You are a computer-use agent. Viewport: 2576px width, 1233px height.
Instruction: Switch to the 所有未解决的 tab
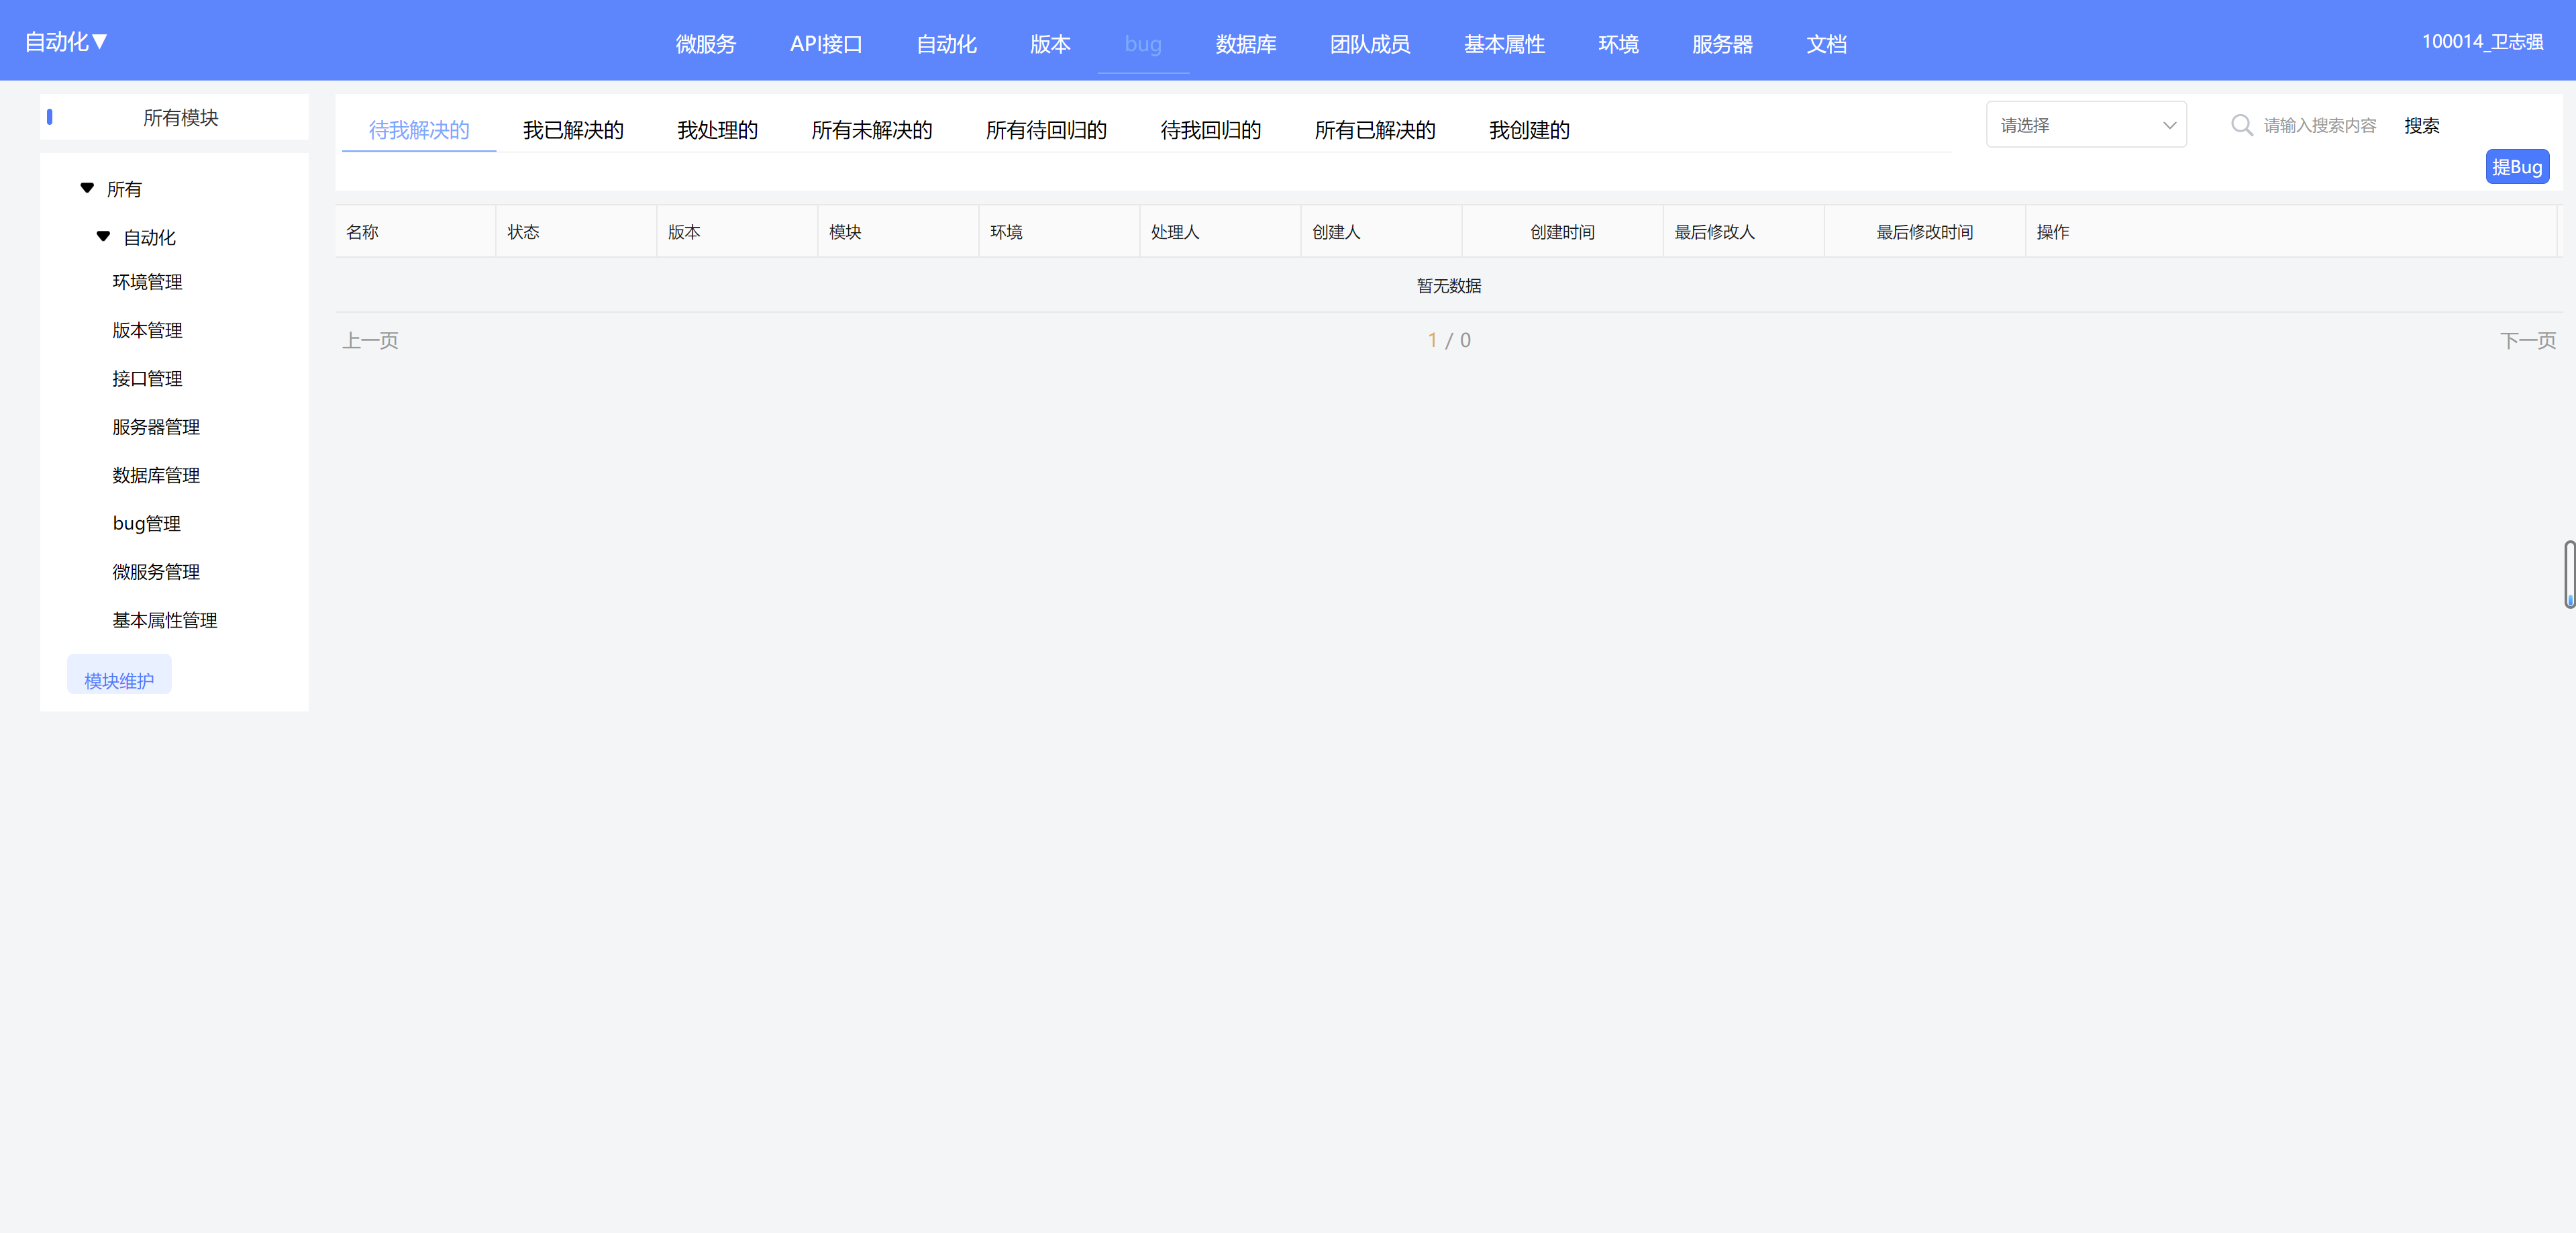(x=871, y=130)
